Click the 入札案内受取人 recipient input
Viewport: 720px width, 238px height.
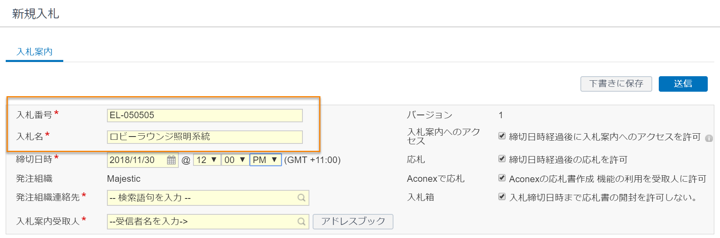208,221
